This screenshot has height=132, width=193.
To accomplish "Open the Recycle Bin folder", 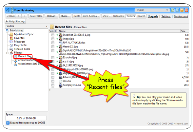I will (x=21, y=45).
